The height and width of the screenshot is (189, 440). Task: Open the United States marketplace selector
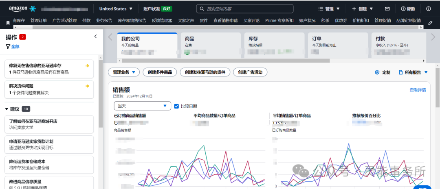pos(116,9)
